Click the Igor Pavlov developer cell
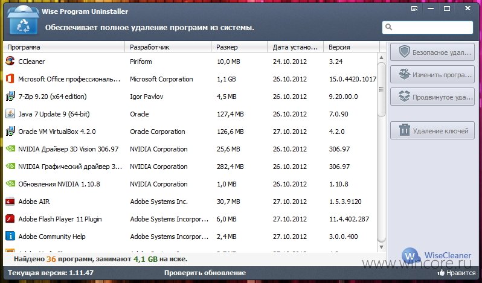The image size is (482, 283). tap(147, 97)
